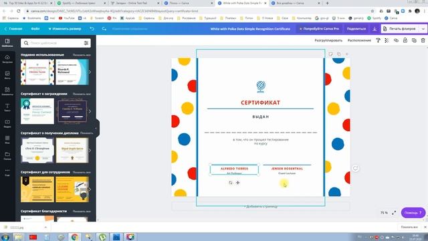The image size is (428, 241).
Task: Click the design title White with Polka Dots Simple Recognition Certificate
Action: click(250, 29)
